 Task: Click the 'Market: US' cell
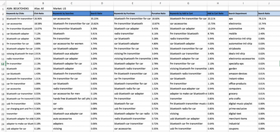pos(71,8)
